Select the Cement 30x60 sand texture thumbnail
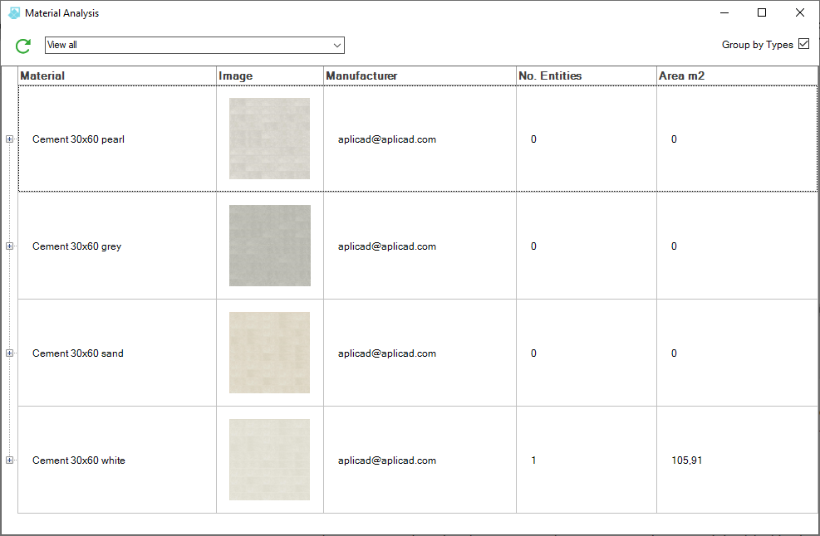The image size is (820, 536). click(269, 353)
